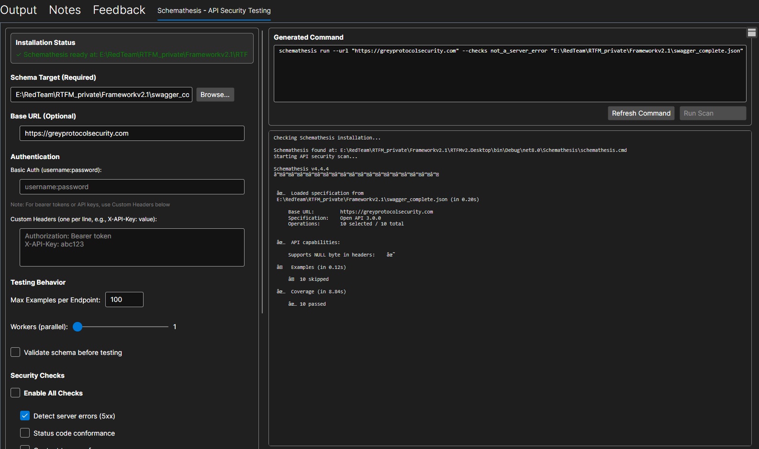Click '10 selected / 10 total' operations value
The image size is (759, 449).
point(372,224)
